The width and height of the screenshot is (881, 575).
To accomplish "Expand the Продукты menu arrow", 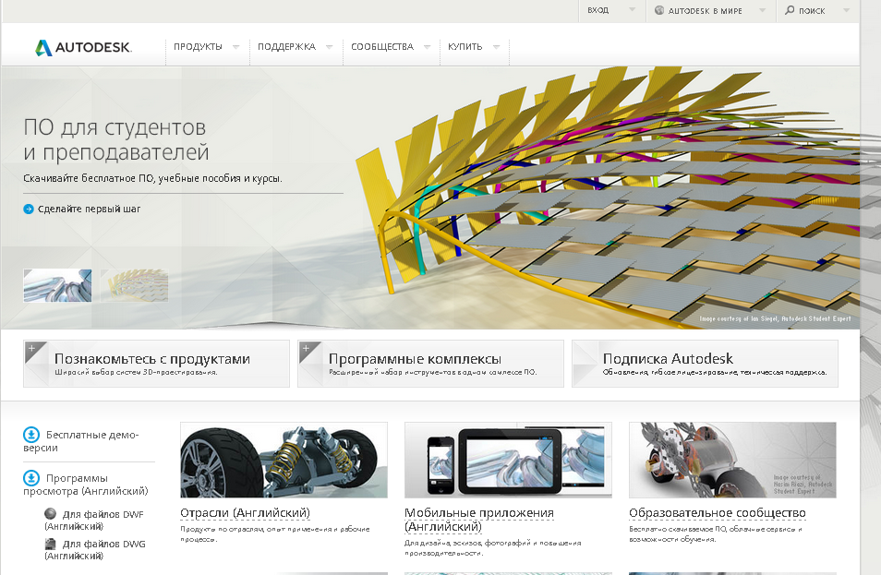I will coord(236,46).
